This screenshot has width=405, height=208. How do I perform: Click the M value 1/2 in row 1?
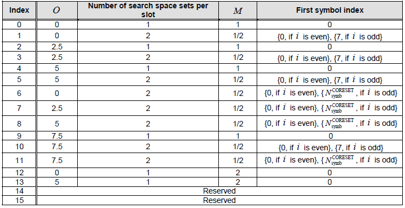[238, 35]
